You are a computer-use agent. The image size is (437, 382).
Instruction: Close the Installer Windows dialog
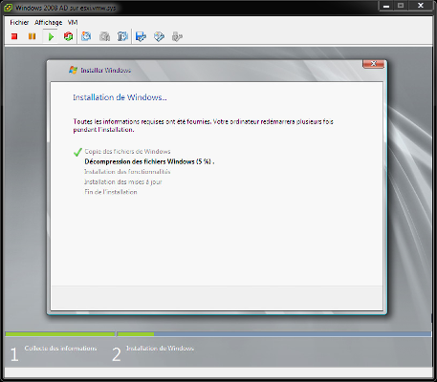pos(373,64)
